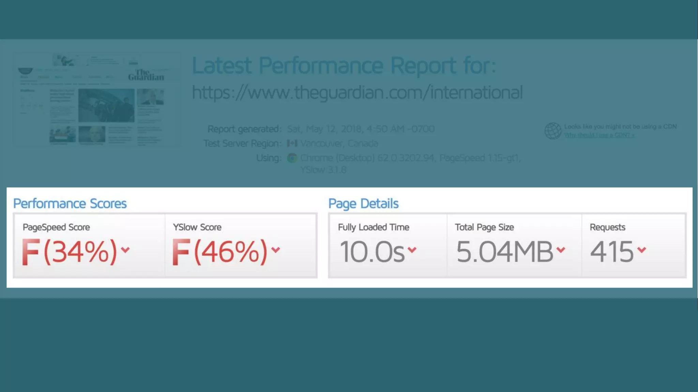Select the Page Details heading
This screenshot has width=698, height=392.
(x=363, y=203)
